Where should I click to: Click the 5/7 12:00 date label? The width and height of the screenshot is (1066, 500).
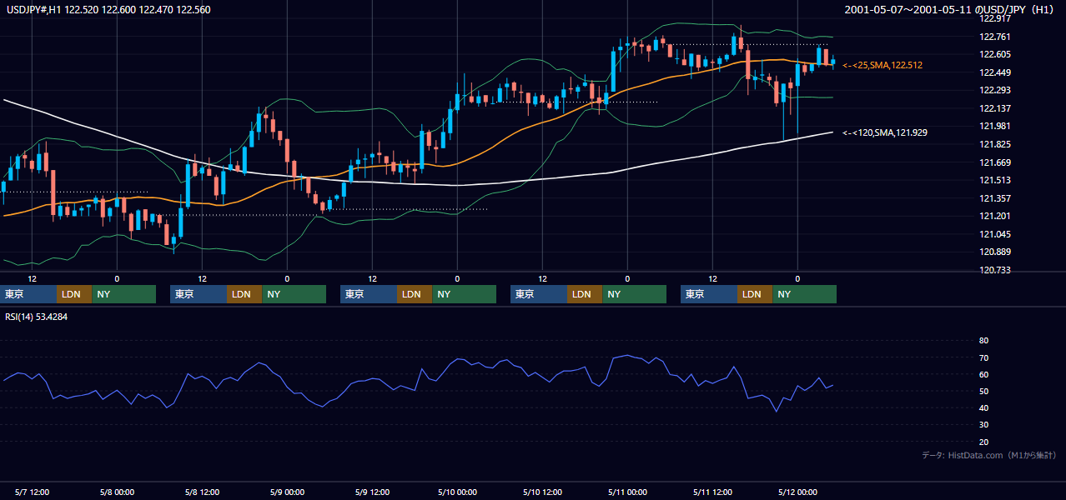click(32, 492)
